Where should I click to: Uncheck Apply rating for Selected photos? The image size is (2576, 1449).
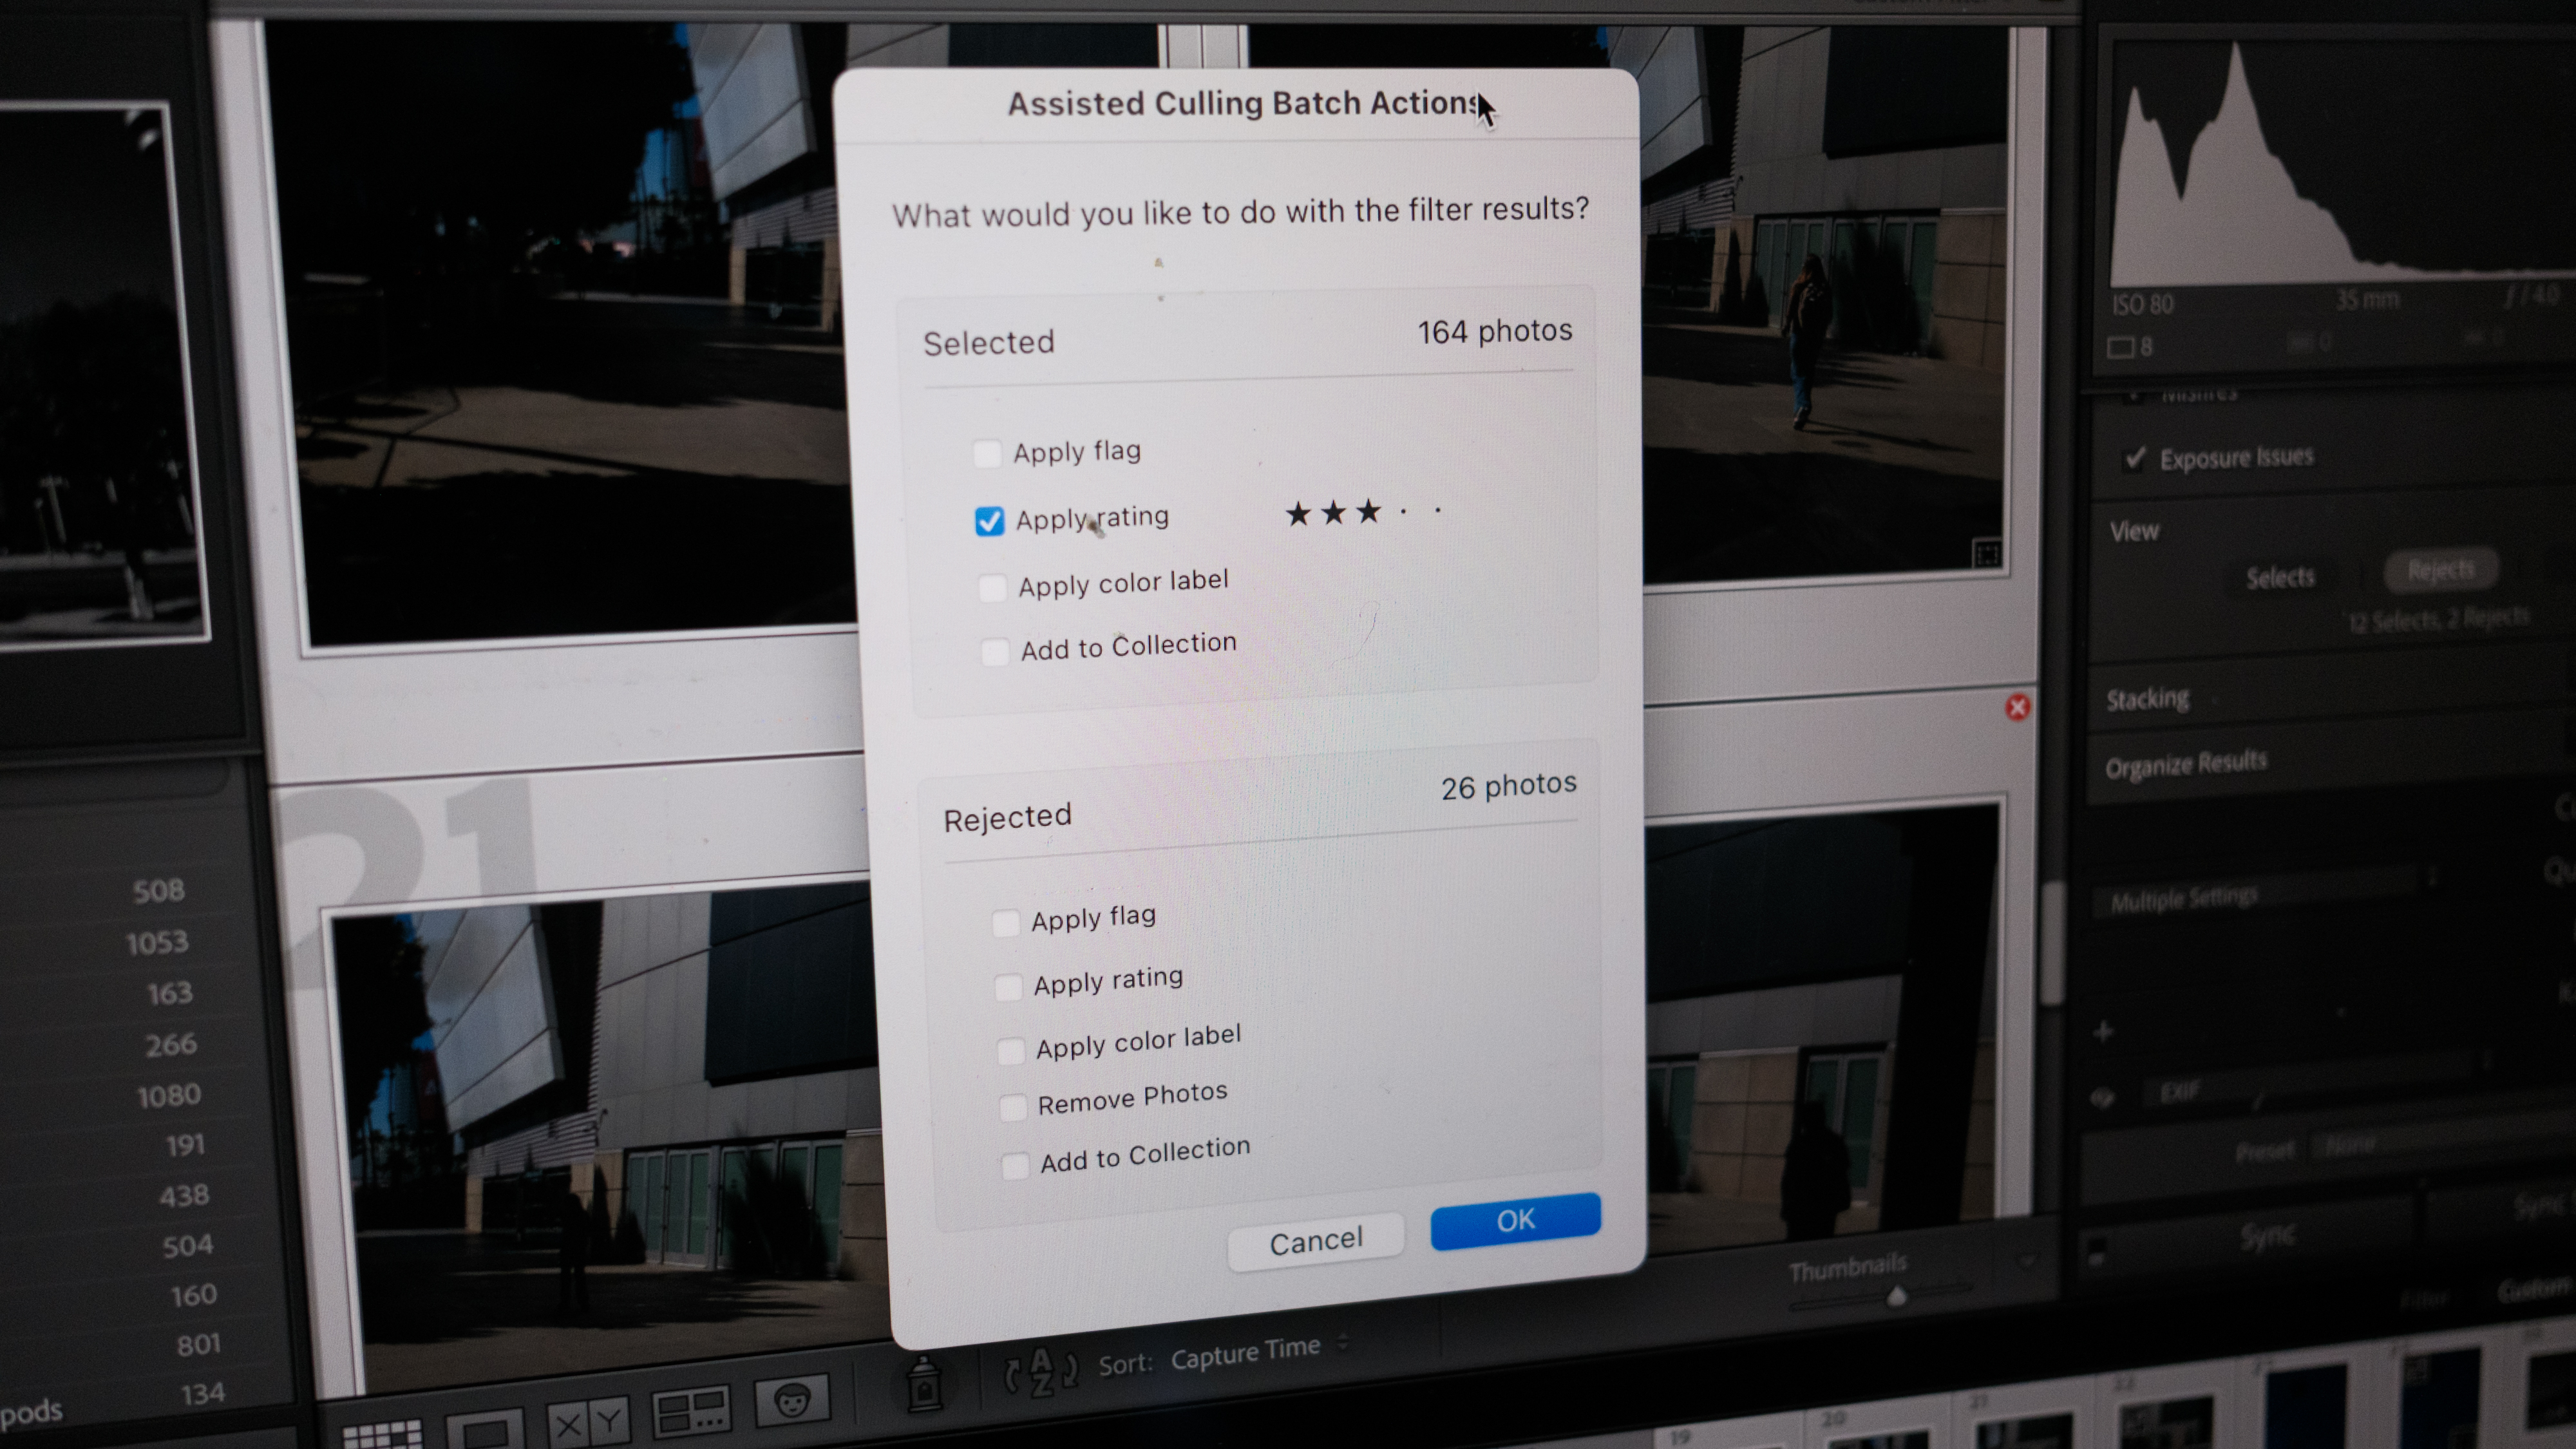click(989, 520)
